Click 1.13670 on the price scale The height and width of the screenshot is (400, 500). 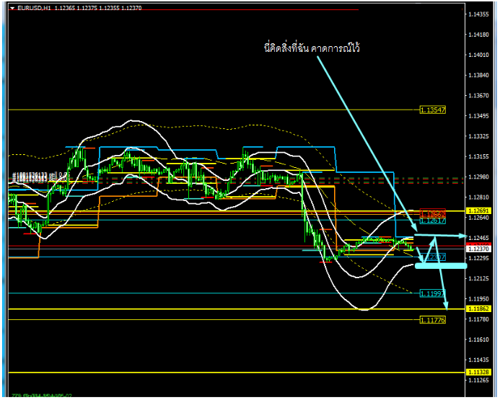[478, 96]
